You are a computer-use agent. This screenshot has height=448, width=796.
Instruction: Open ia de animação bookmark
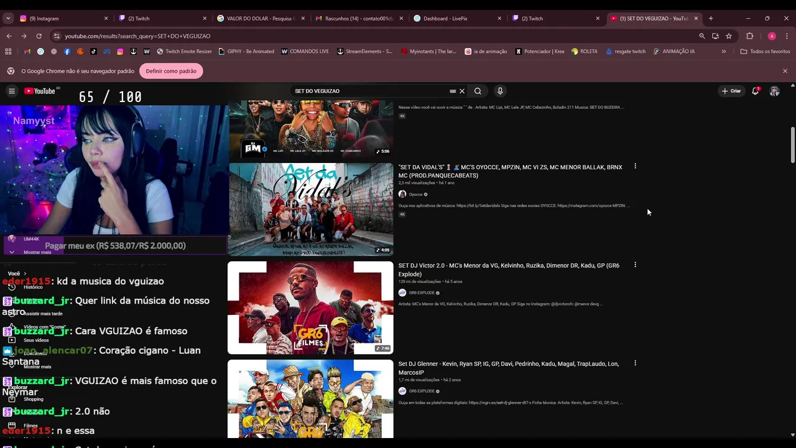[486, 52]
